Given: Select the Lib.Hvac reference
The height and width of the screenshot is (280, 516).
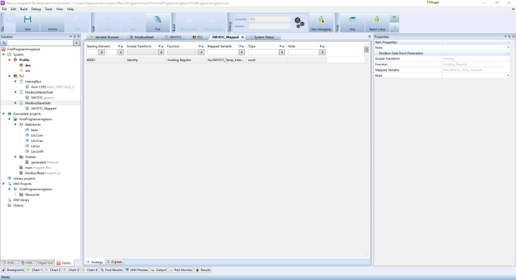Looking at the screenshot, I should (37, 141).
